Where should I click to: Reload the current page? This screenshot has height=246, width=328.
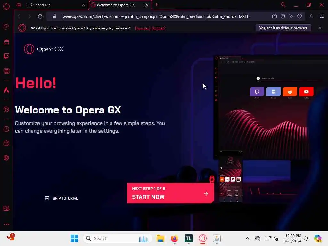40,16
